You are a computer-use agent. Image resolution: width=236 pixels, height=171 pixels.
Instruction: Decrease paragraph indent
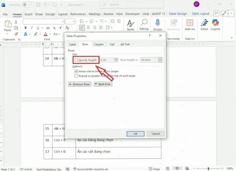tap(113, 21)
